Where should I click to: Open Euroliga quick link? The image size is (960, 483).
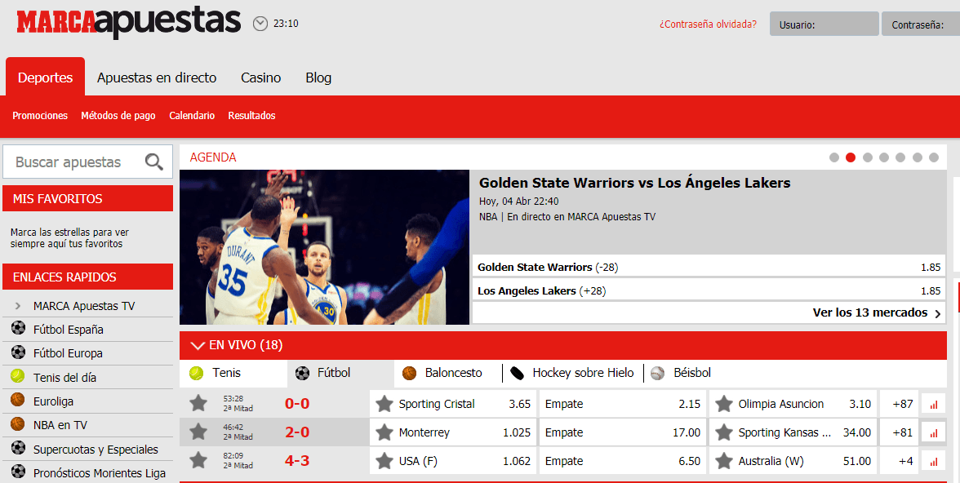52,401
